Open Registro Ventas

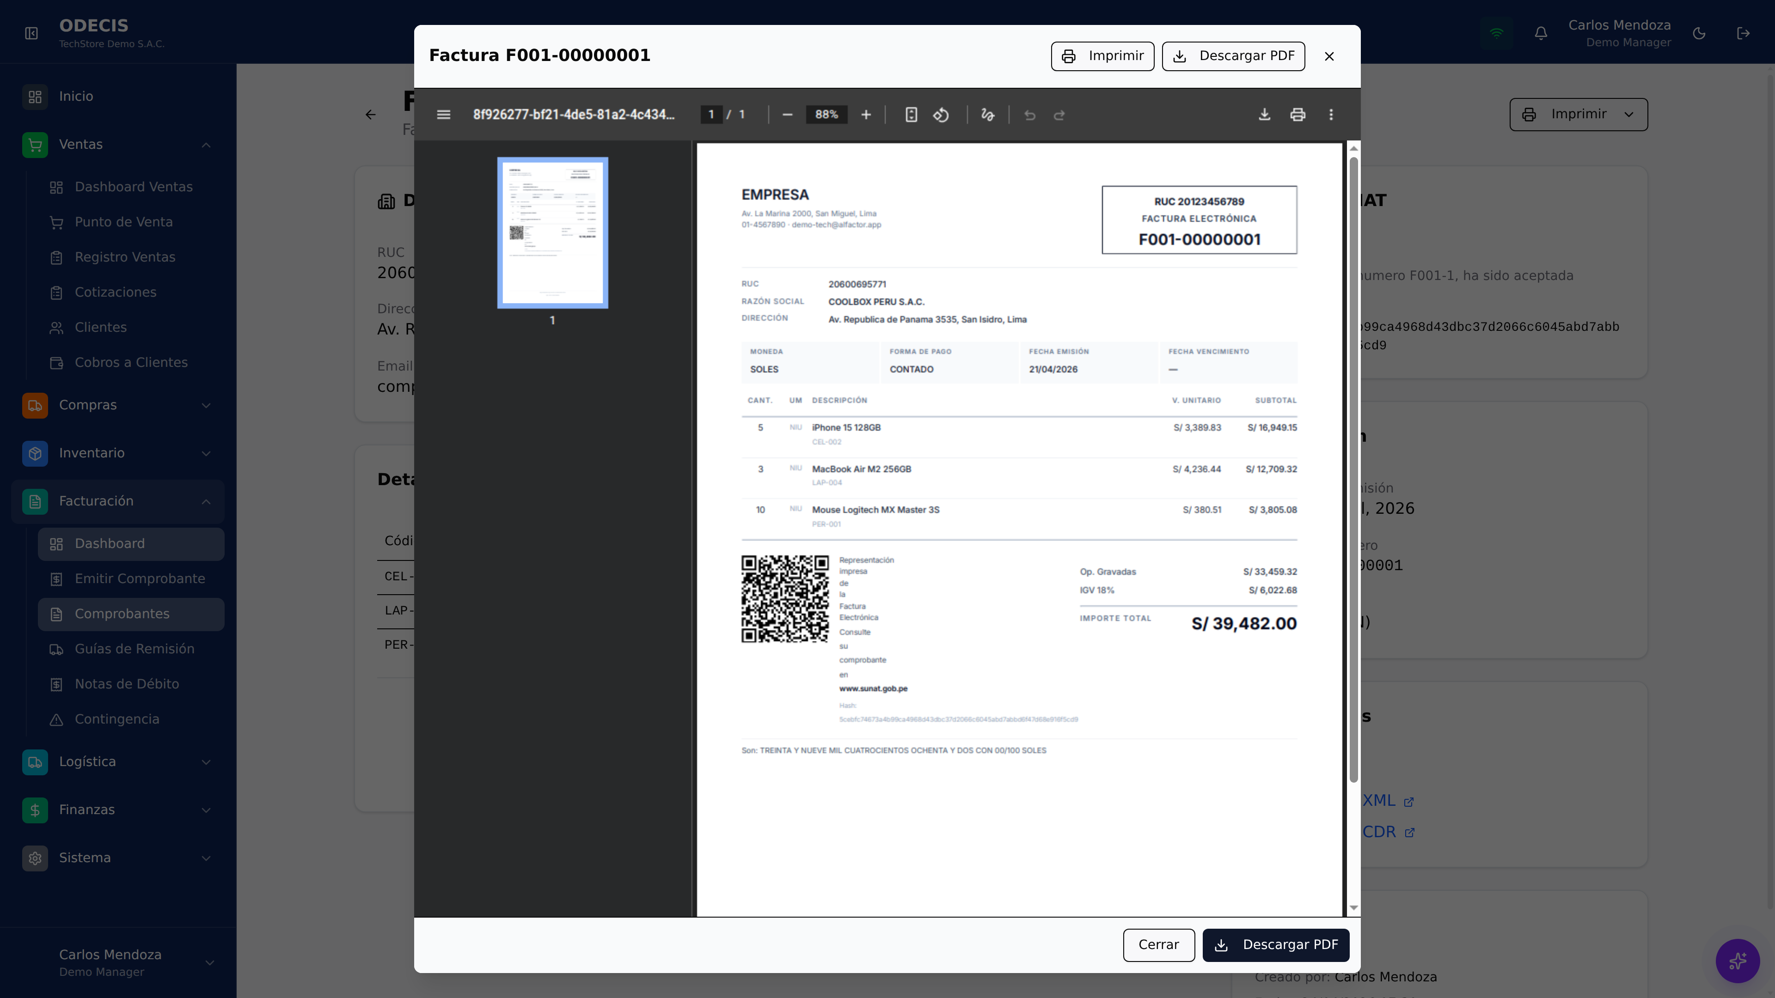point(131,258)
